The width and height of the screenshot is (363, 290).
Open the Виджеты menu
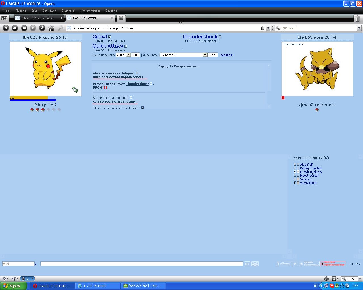[x=68, y=10]
